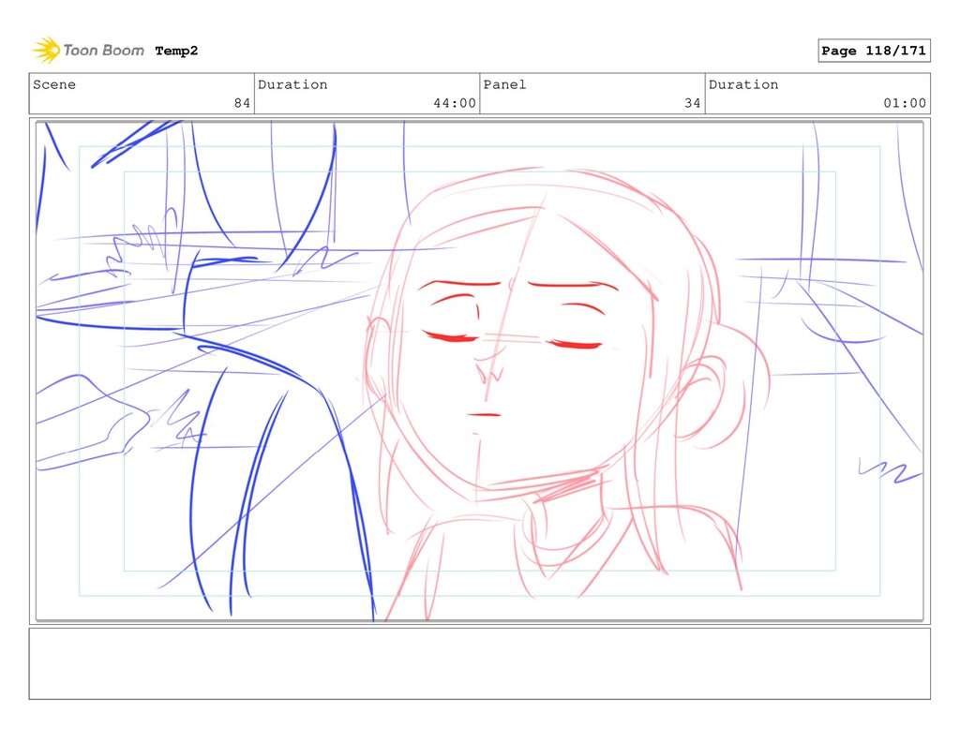
Task: Select the Scene label in header table
Action: (x=54, y=84)
